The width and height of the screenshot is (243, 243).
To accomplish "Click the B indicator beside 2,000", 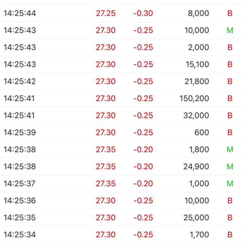I will [230, 47].
